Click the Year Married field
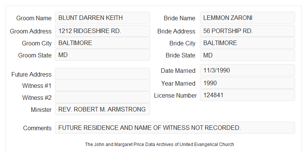Image resolution: width=303 pixels, height=152 pixels. click(247, 83)
